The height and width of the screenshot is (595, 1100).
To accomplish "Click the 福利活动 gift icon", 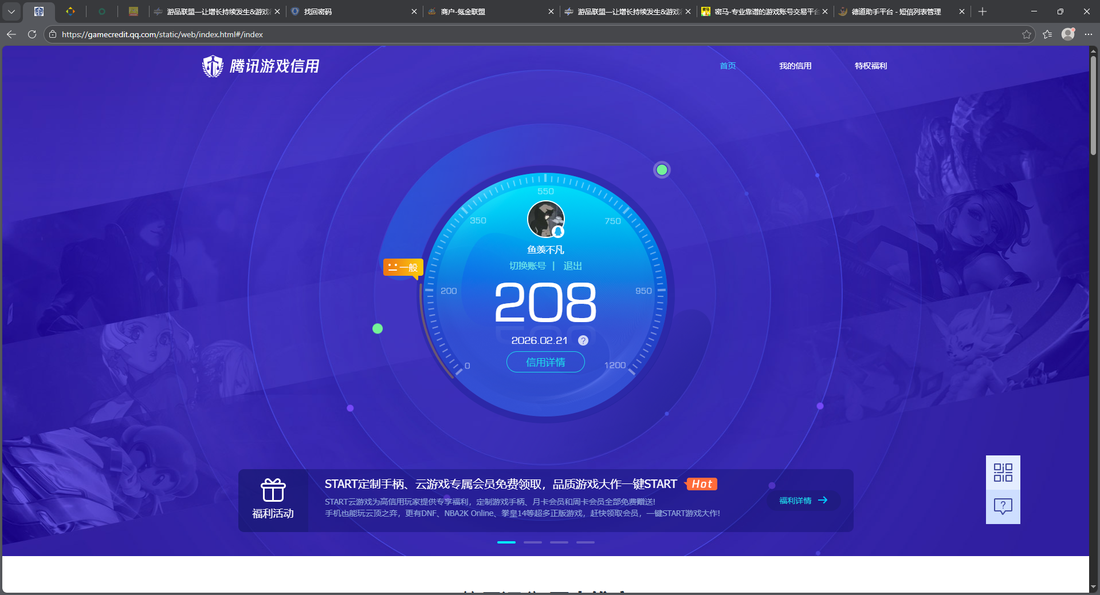I will (x=273, y=490).
